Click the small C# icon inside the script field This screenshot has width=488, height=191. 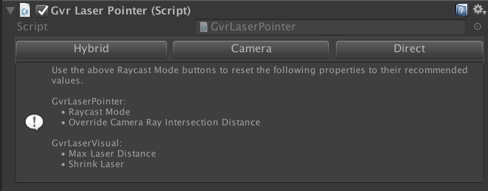[204, 27]
